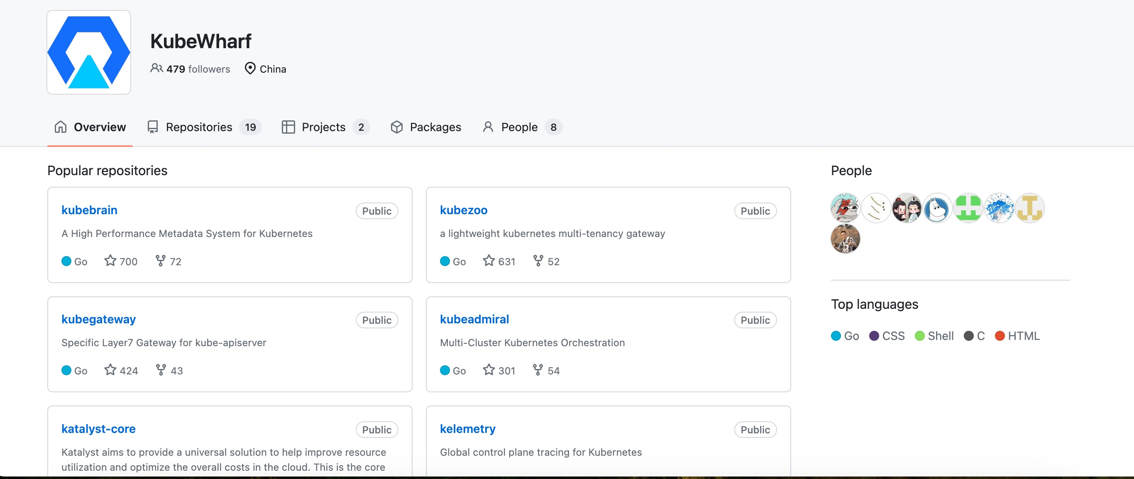Open the green pixel member avatar
1134x479 pixels.
coord(968,208)
